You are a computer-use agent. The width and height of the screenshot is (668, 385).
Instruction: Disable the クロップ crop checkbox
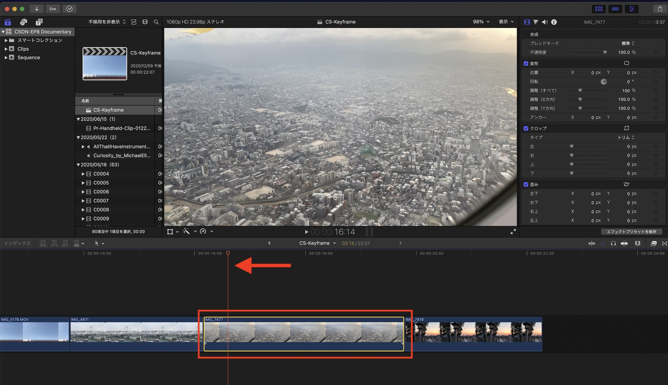click(526, 128)
